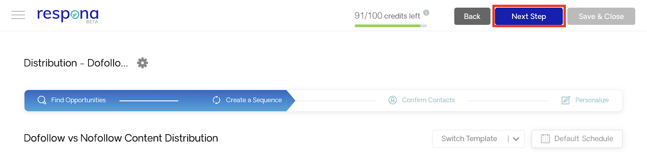The width and height of the screenshot is (647, 152).
Task: Click the credits info icon
Action: (426, 13)
